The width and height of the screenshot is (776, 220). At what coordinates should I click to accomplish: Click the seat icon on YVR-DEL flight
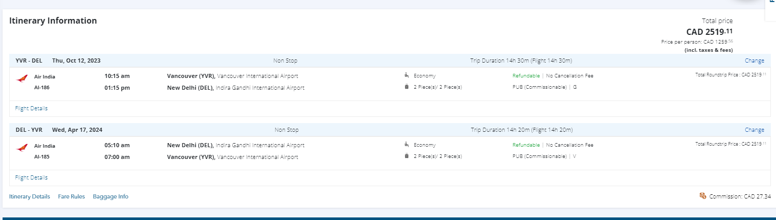[406, 75]
